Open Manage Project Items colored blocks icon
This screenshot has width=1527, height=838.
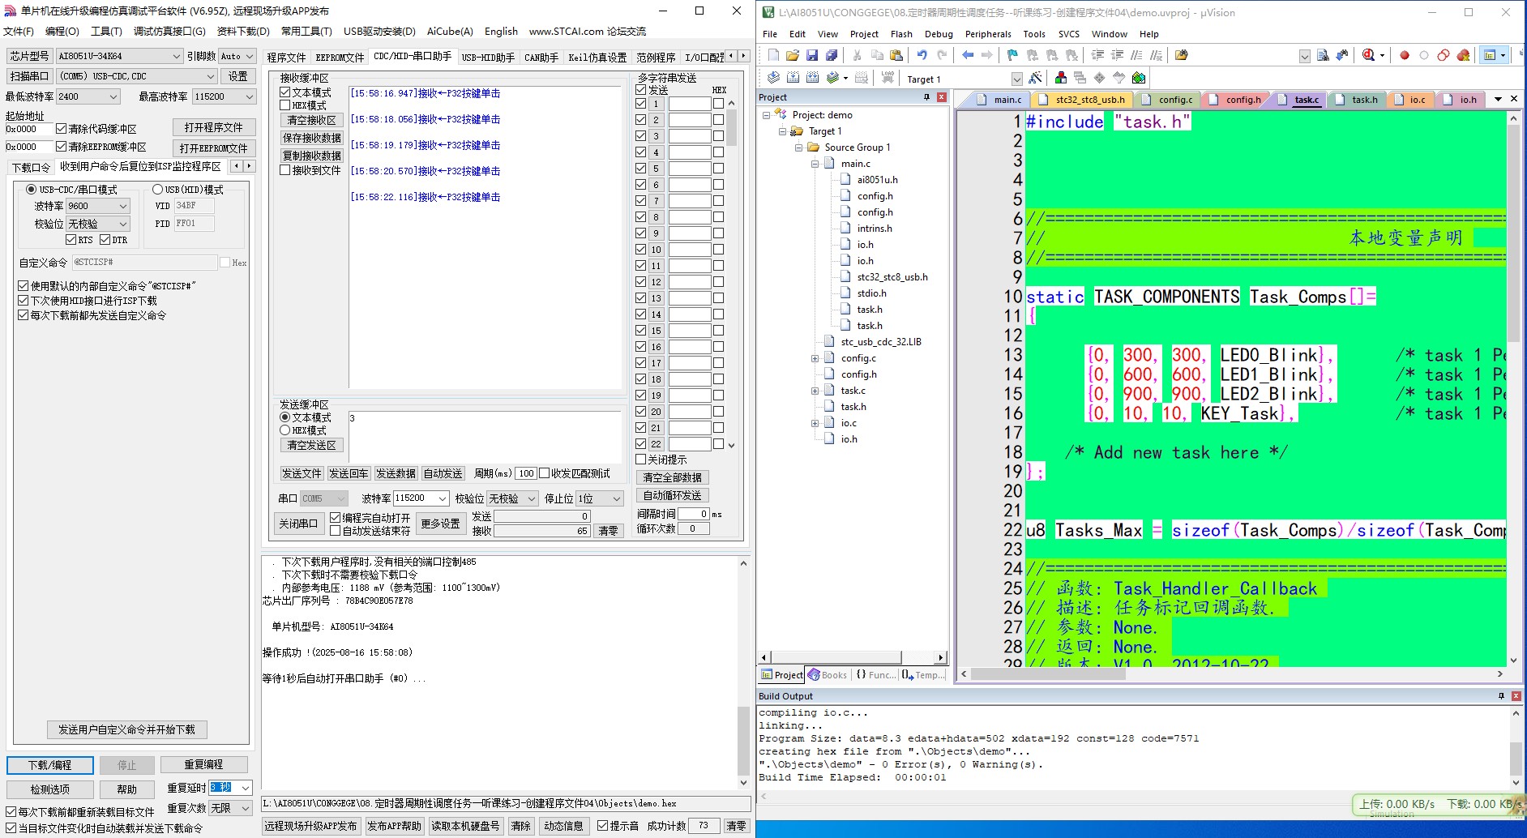point(1060,78)
